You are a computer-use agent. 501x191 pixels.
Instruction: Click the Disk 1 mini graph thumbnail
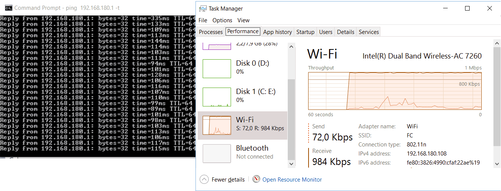(217, 97)
